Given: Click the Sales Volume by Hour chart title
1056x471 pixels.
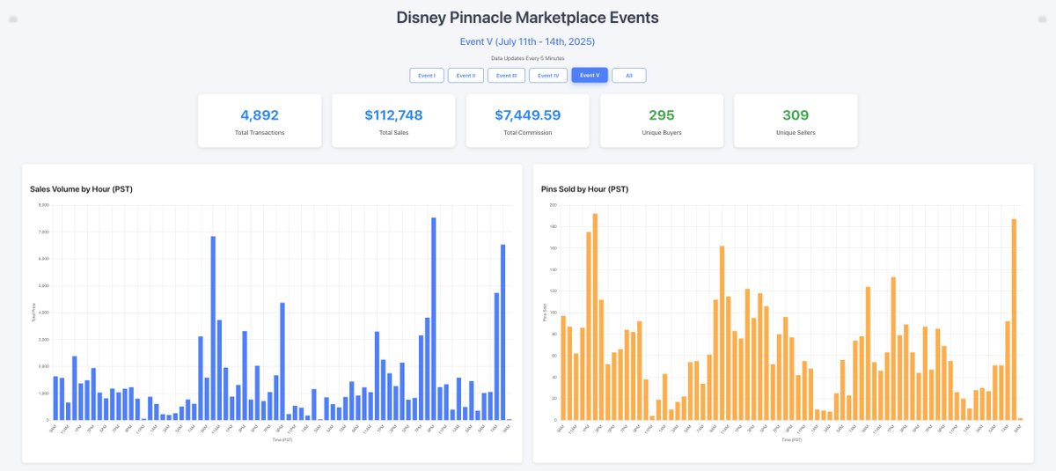Looking at the screenshot, I should pos(81,189).
